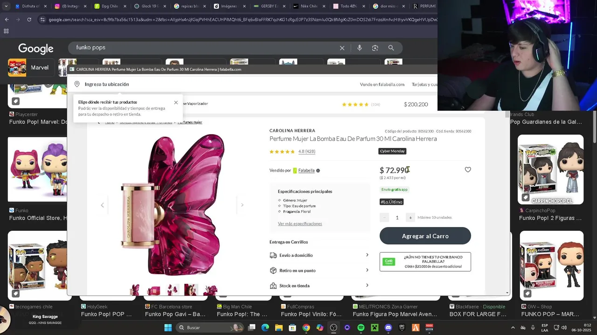Click the Cyber Monday badge

tap(392, 151)
